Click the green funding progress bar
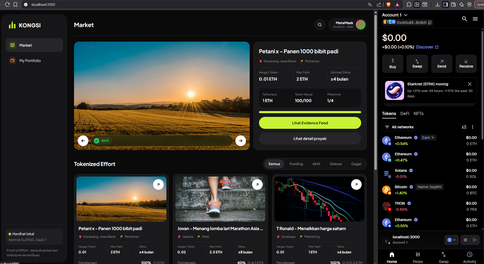 pos(310,112)
